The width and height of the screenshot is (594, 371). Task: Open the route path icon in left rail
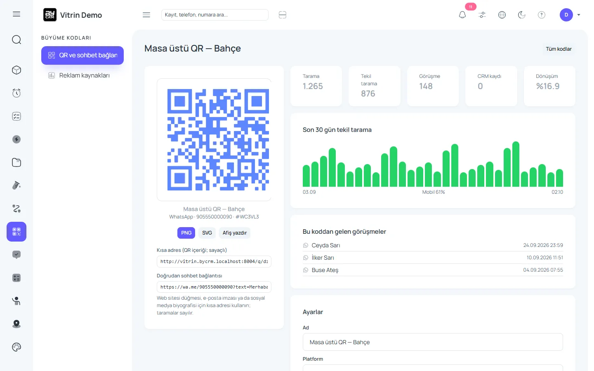coord(16,209)
